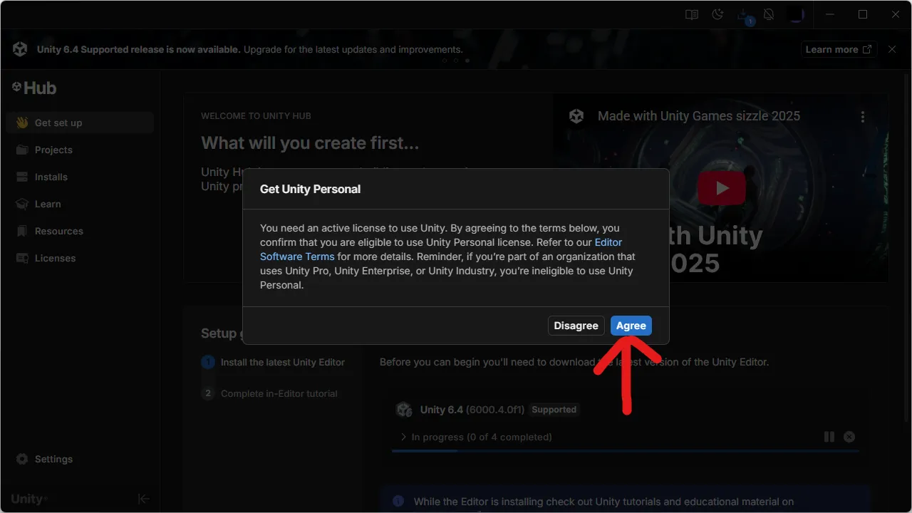
Task: Cancel the in-progress download
Action: click(x=849, y=437)
